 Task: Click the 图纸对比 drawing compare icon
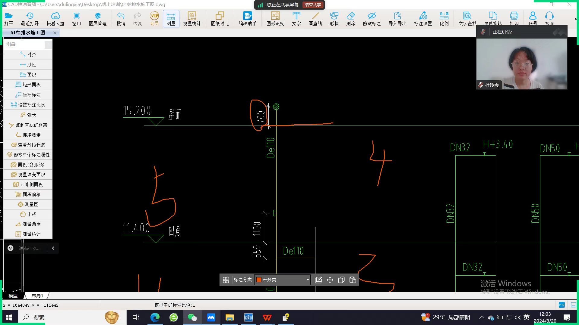(x=220, y=18)
